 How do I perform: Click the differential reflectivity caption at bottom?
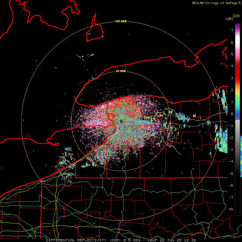pos(121,240)
